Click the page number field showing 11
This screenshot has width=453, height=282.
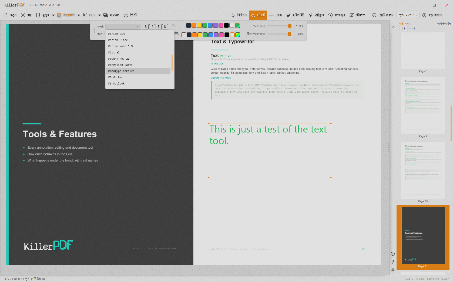click(404, 29)
